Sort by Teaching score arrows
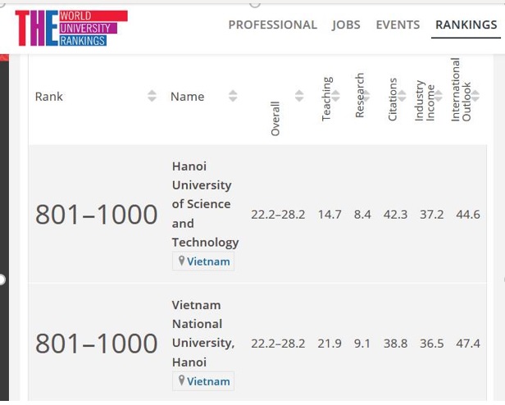This screenshot has width=505, height=405. point(335,96)
